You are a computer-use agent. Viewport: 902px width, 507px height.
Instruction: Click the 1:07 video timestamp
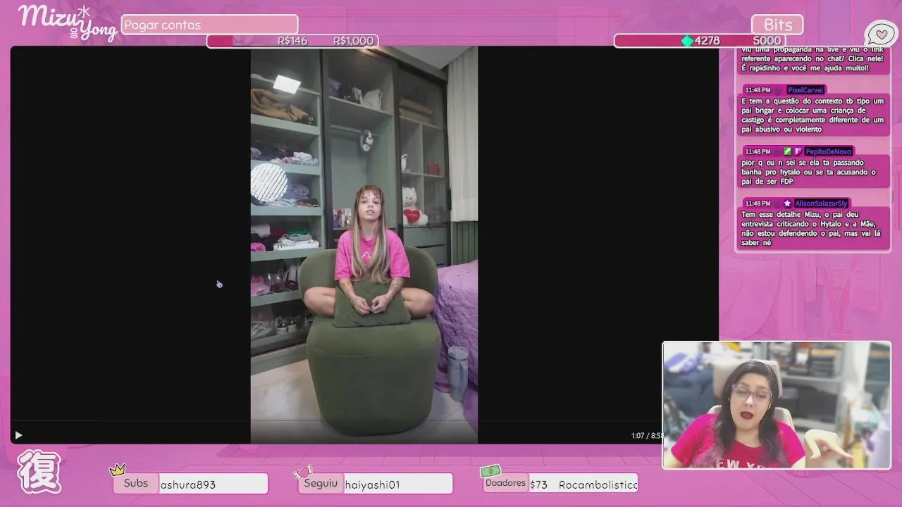tap(638, 436)
